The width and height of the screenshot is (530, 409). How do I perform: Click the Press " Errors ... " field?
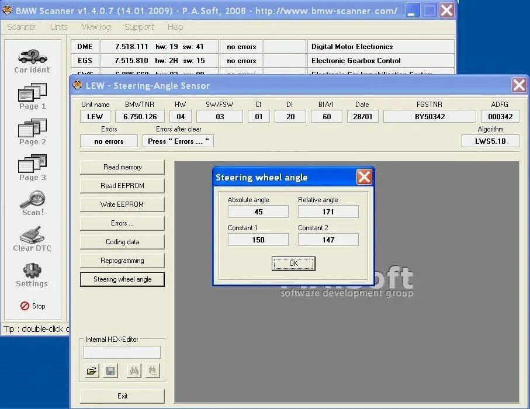(x=178, y=141)
